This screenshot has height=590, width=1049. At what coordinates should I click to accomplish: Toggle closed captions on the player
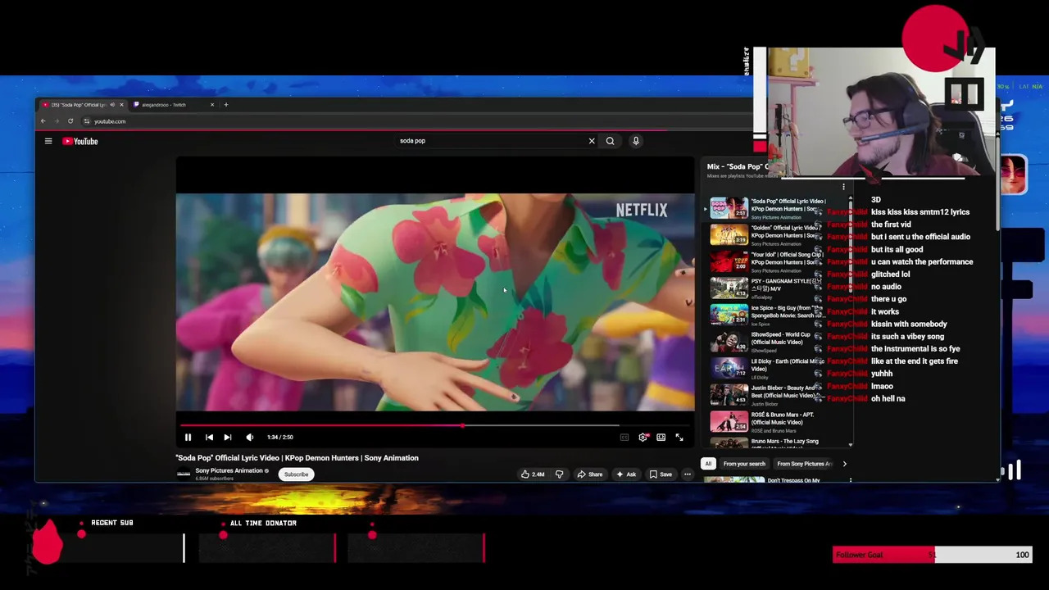pyautogui.click(x=624, y=438)
